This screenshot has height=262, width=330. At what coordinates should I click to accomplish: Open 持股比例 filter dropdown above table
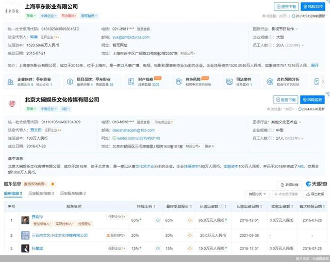(257, 194)
